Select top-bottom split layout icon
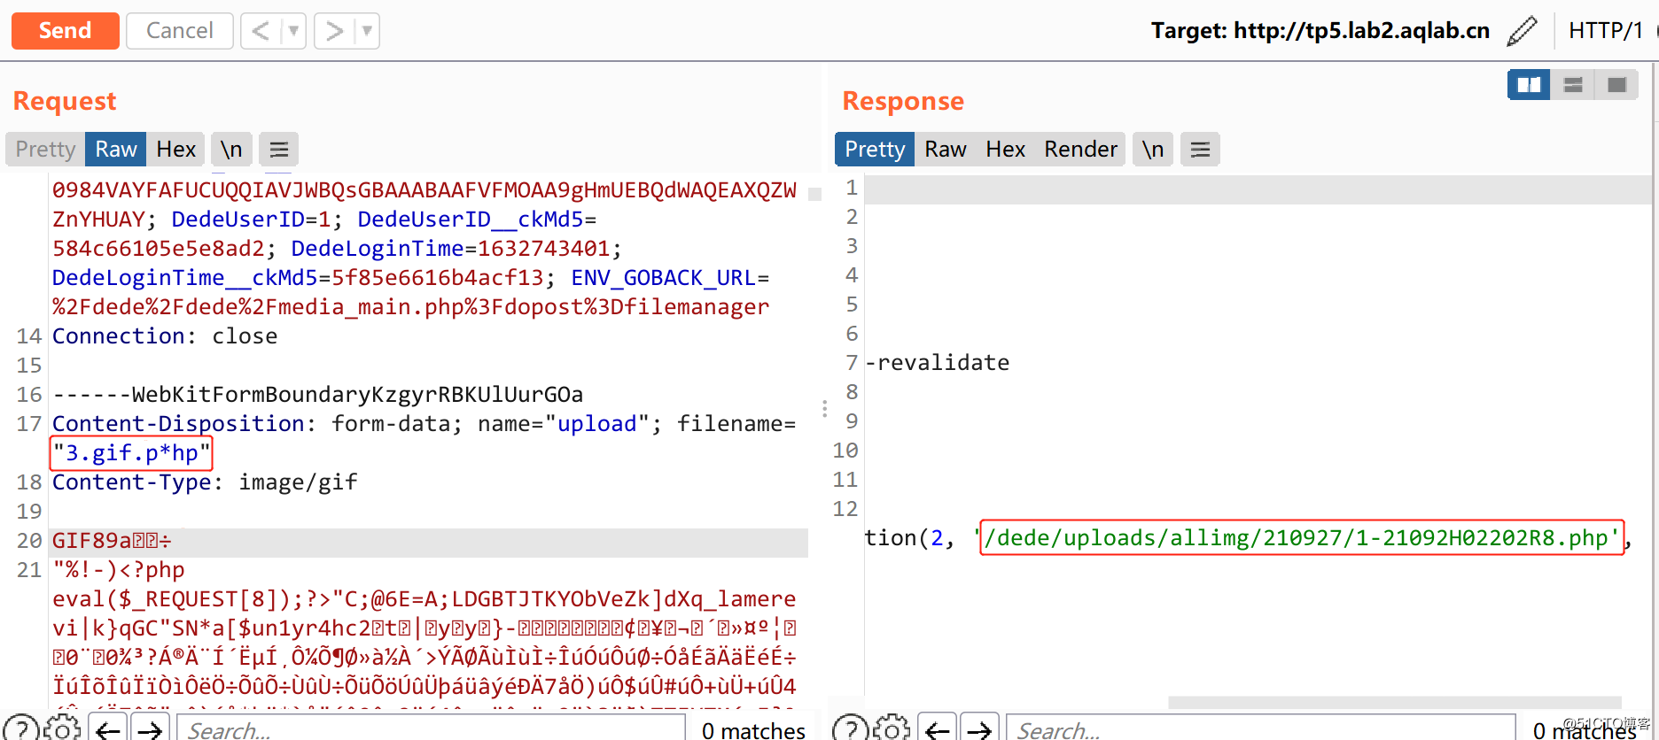The height and width of the screenshot is (740, 1659). [1573, 85]
